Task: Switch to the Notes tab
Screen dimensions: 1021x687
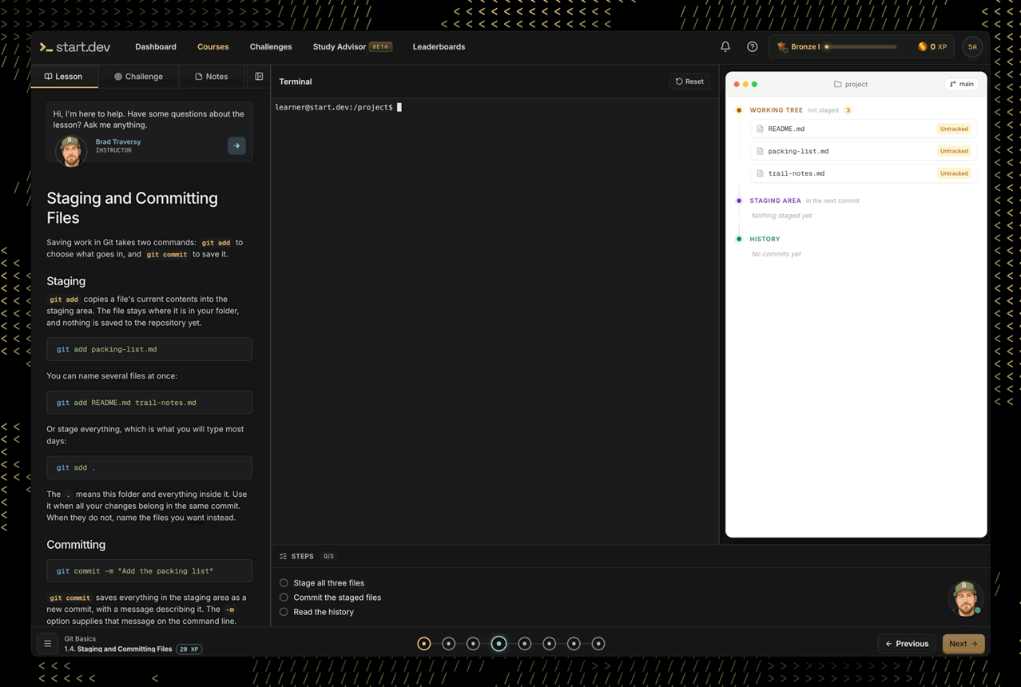Action: (212, 77)
